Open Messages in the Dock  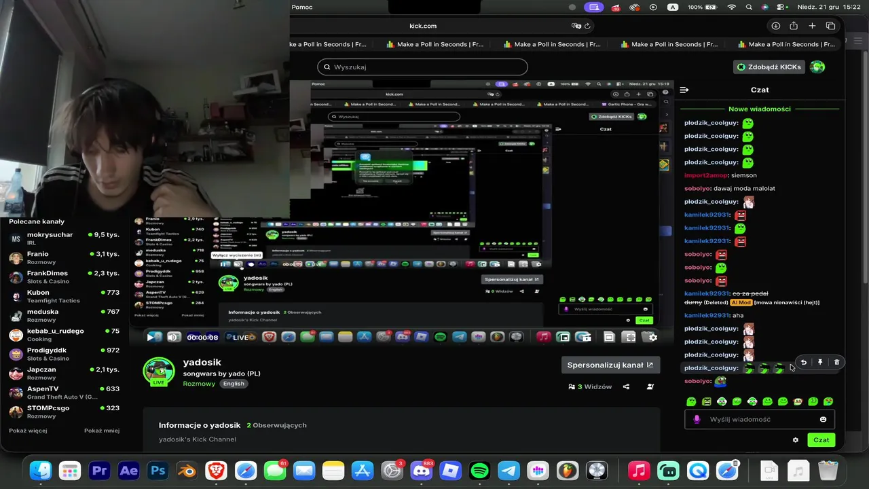[x=274, y=470]
